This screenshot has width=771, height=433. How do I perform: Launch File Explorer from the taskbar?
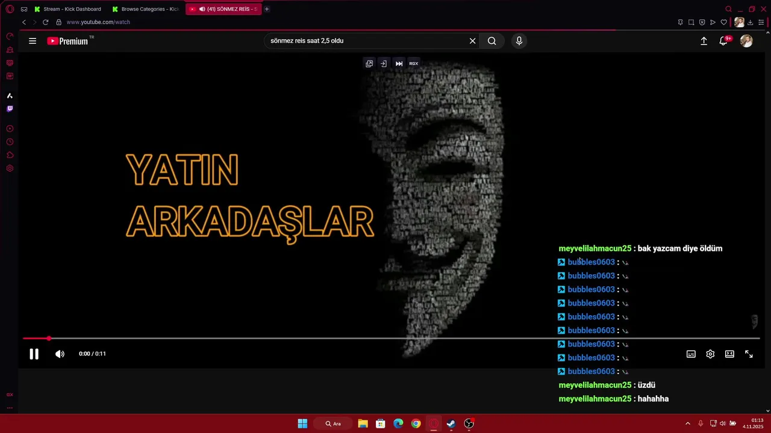click(x=363, y=423)
